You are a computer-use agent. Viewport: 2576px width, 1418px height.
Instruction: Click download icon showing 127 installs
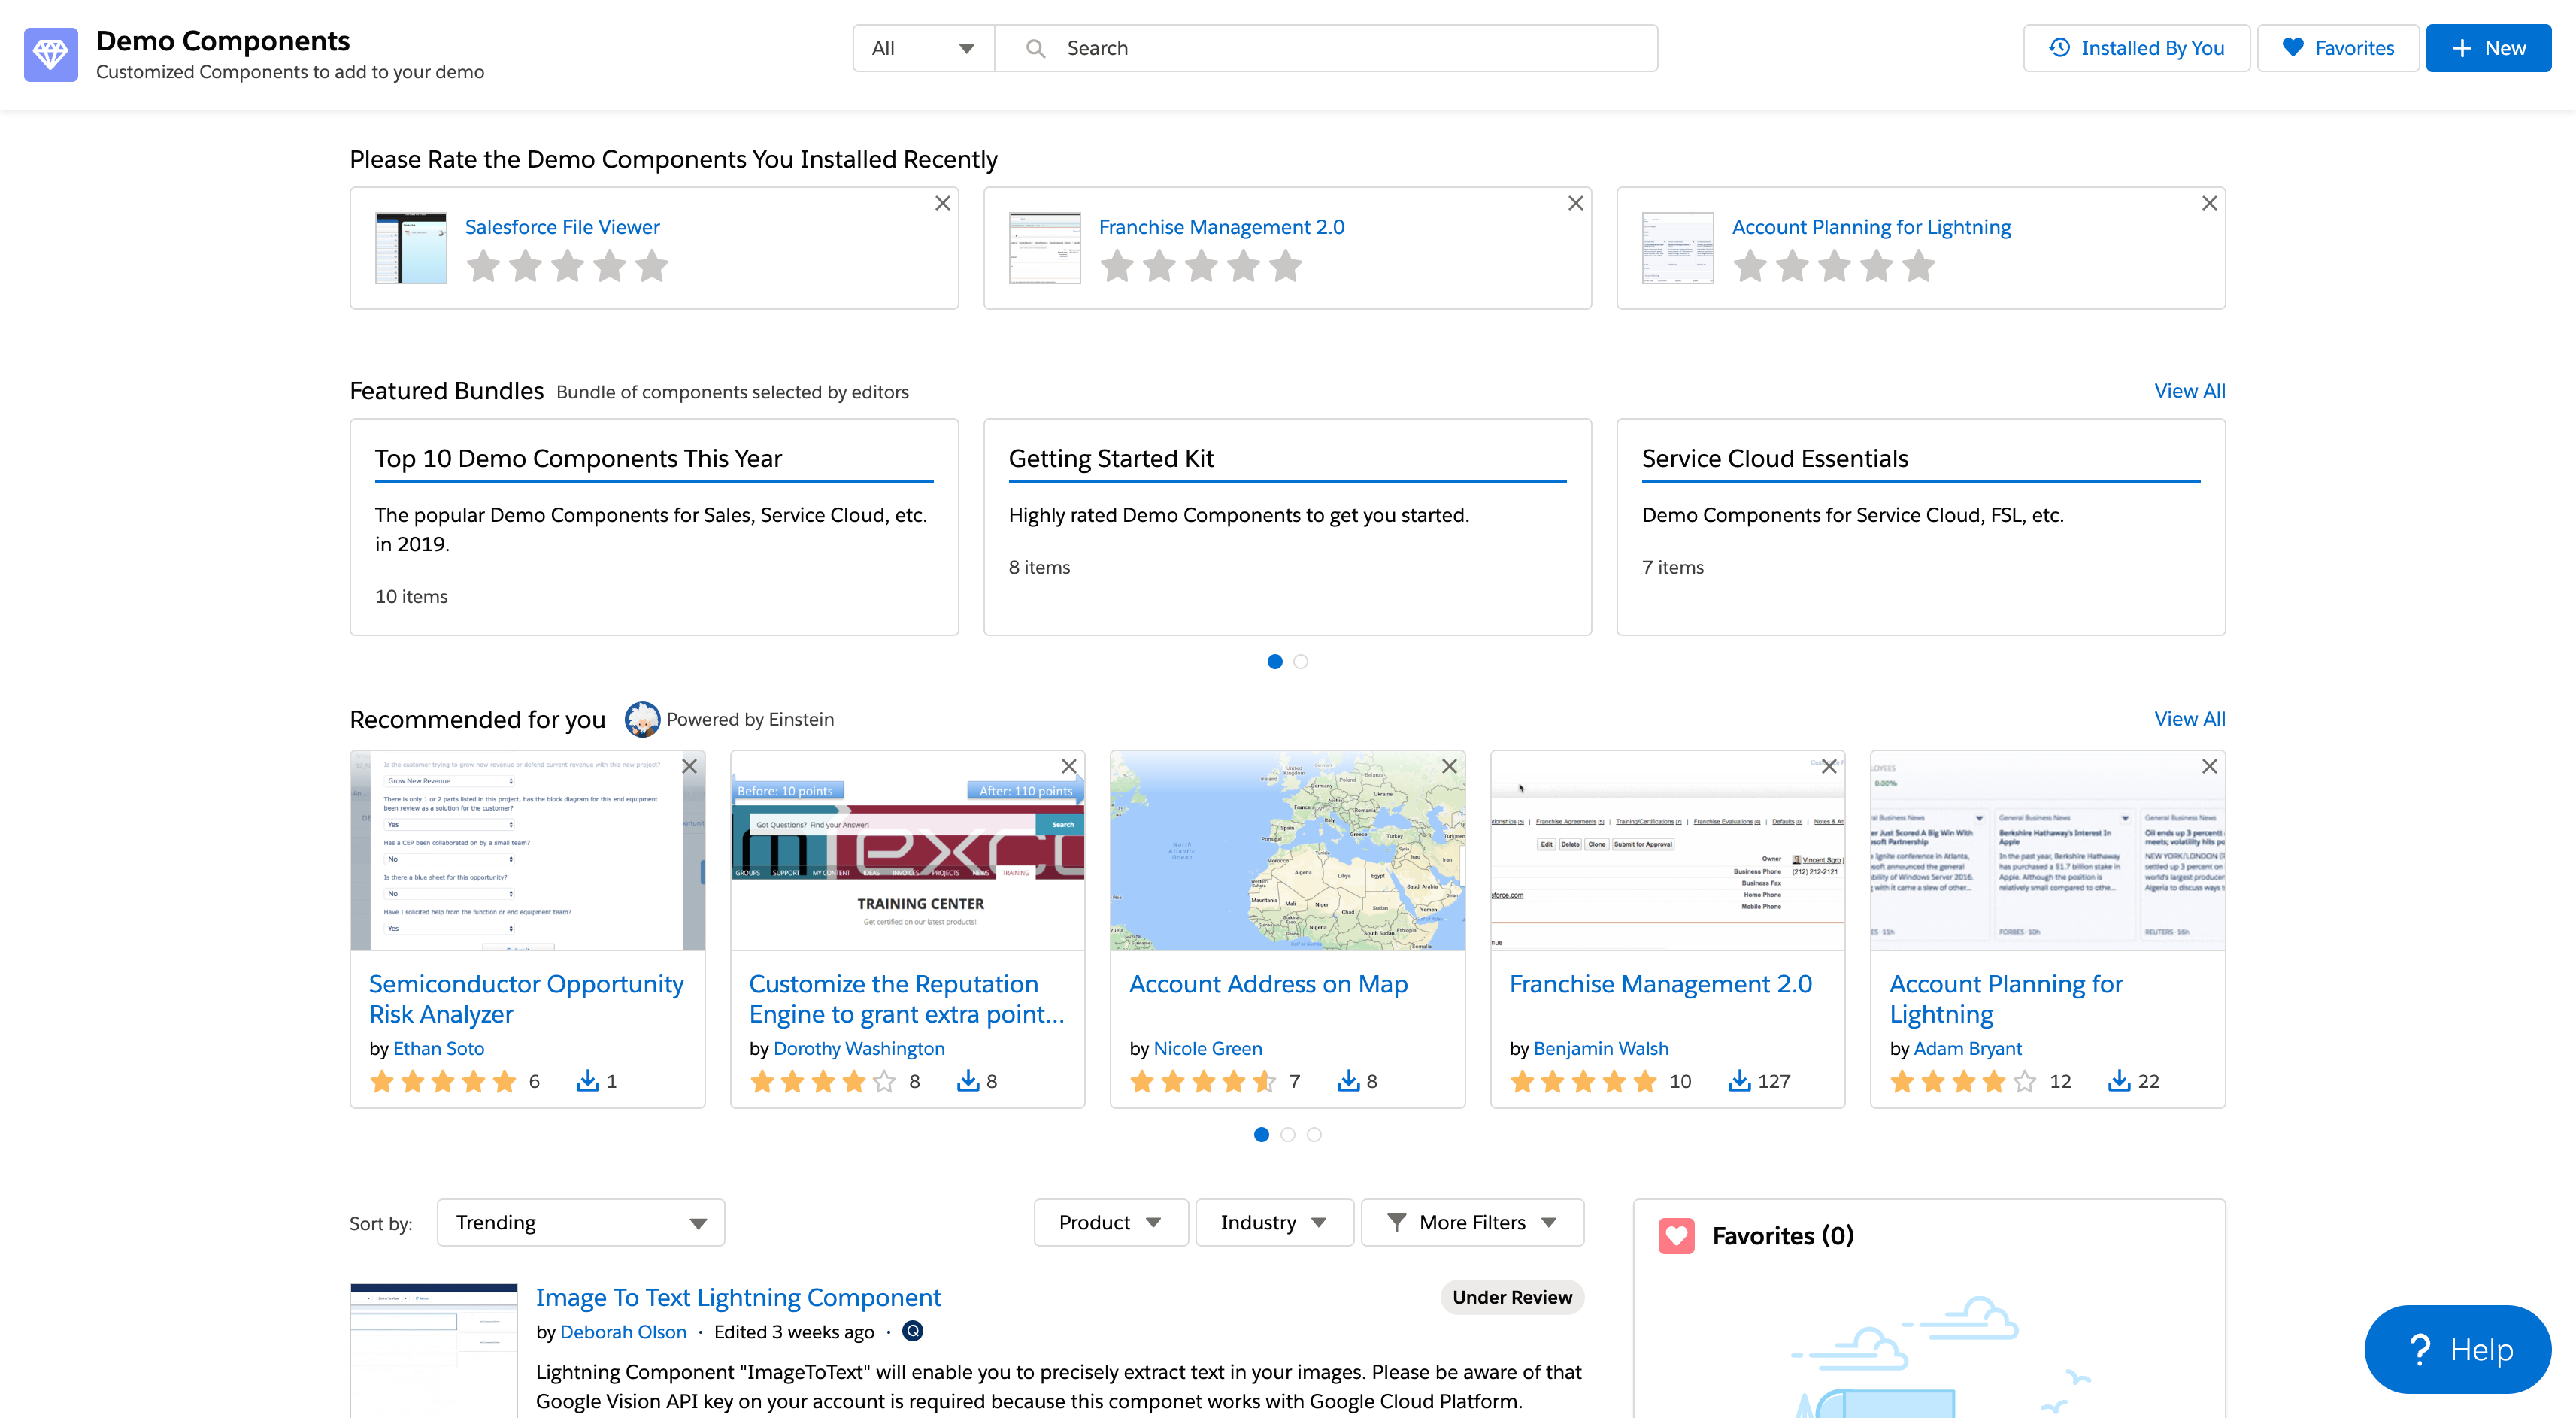1740,1081
